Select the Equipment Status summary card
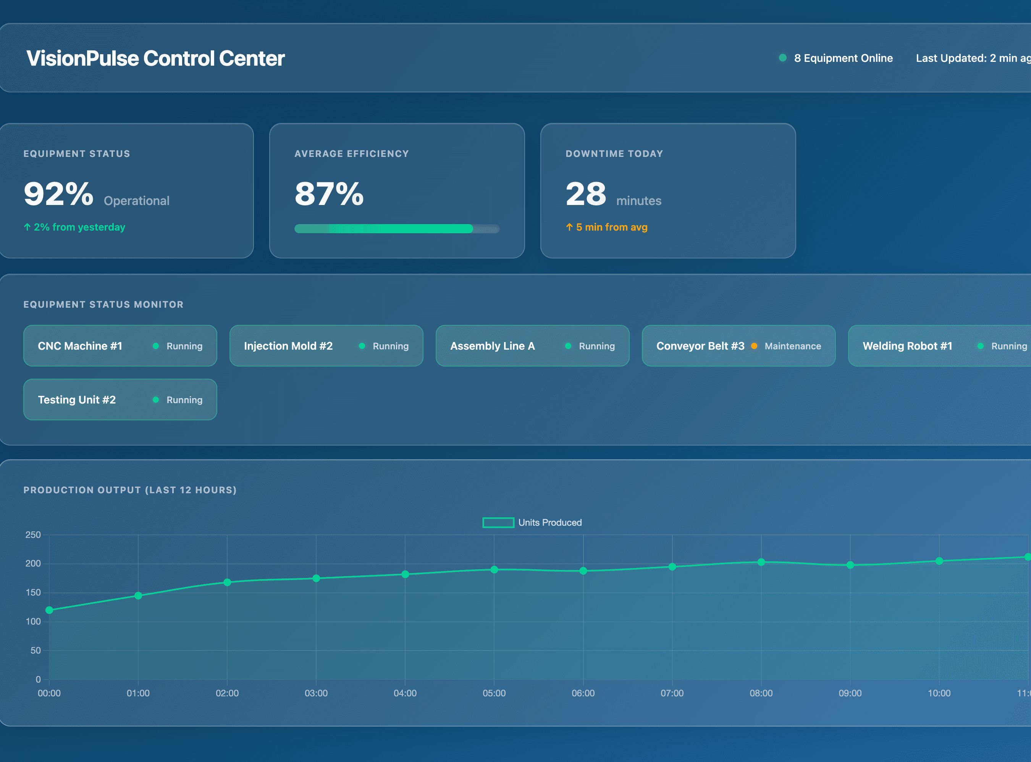 (x=126, y=190)
